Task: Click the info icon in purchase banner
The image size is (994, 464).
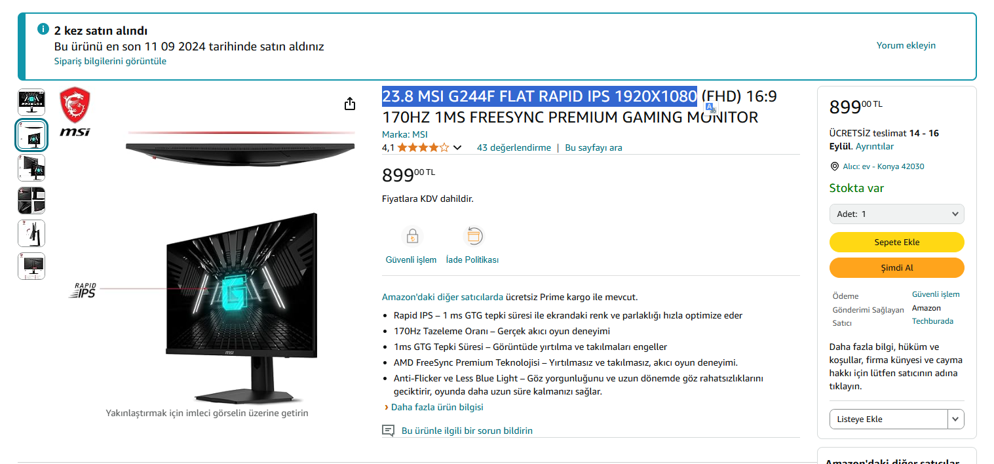Action: point(43,29)
